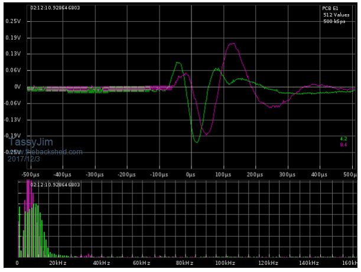The height and width of the screenshot is (272, 361).
Task: Click the www.thebackshed.com watermark link
Action: tap(45, 152)
